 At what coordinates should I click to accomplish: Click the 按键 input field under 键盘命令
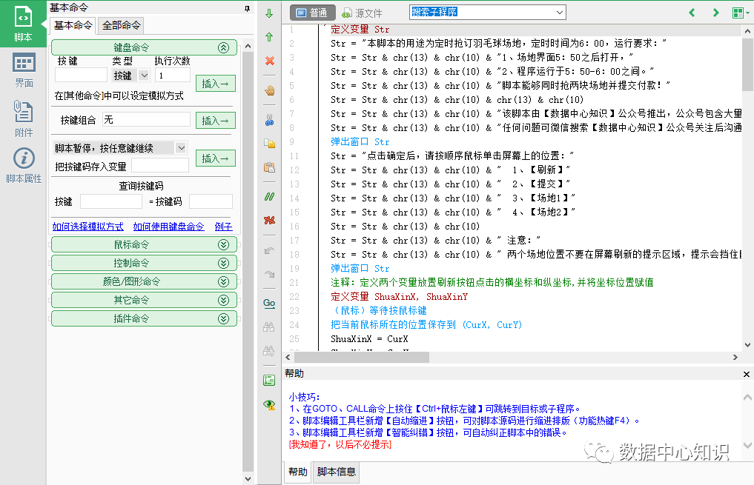pyautogui.click(x=82, y=75)
